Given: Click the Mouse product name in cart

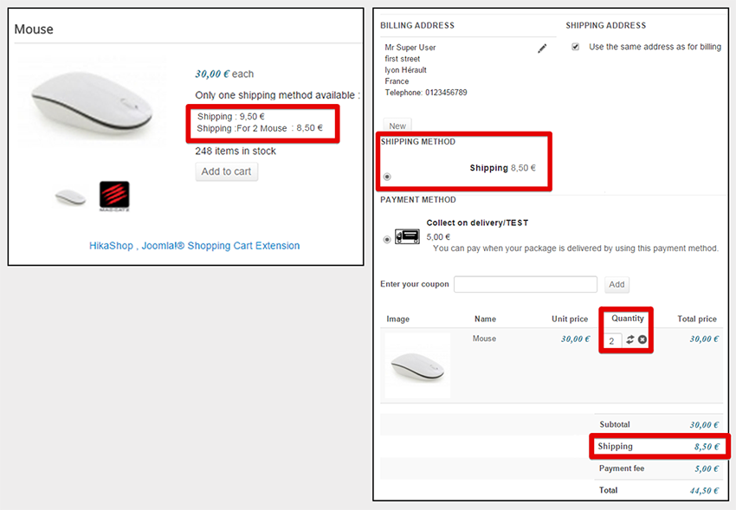Looking at the screenshot, I should (484, 339).
